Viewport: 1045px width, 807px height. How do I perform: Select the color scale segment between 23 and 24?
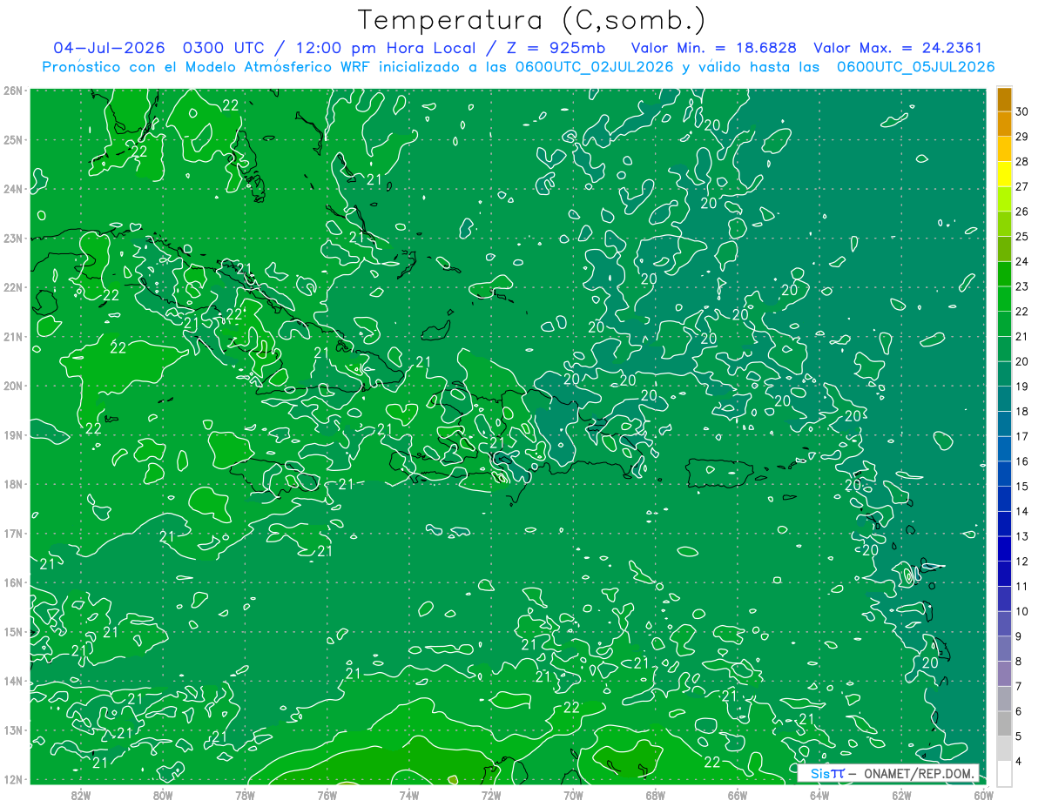pos(1004,273)
